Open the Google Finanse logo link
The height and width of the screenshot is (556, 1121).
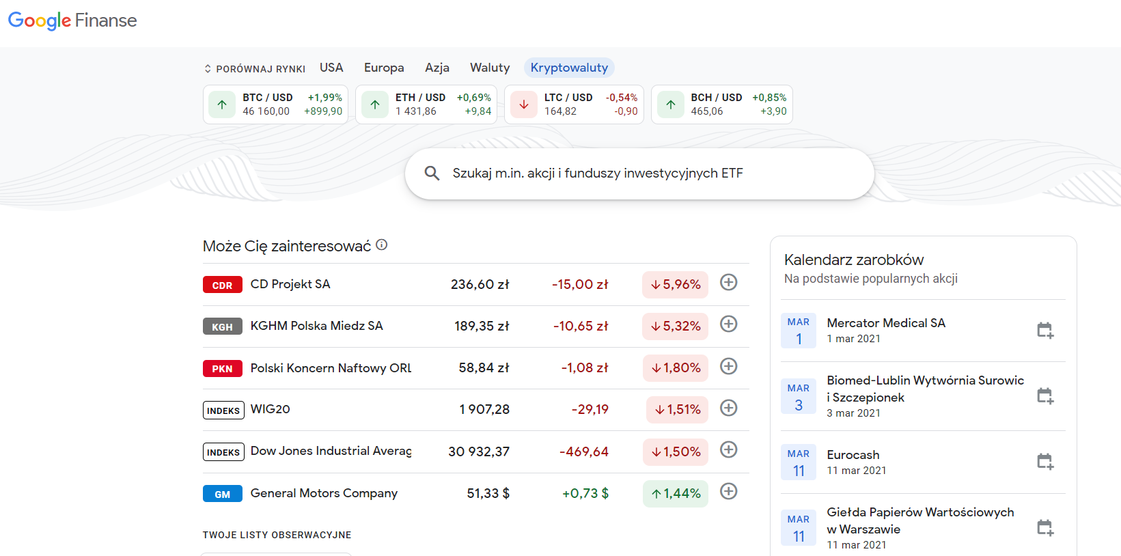tap(72, 20)
